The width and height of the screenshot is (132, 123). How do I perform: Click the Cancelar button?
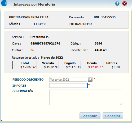tap(113, 116)
